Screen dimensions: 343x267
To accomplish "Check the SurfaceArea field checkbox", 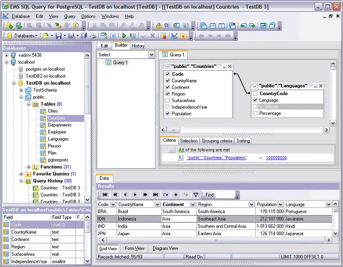I will (x=167, y=100).
